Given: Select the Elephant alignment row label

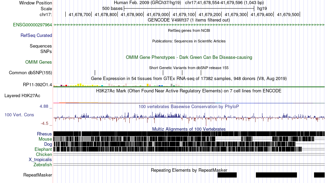Looking at the screenshot, I should [x=43, y=149].
